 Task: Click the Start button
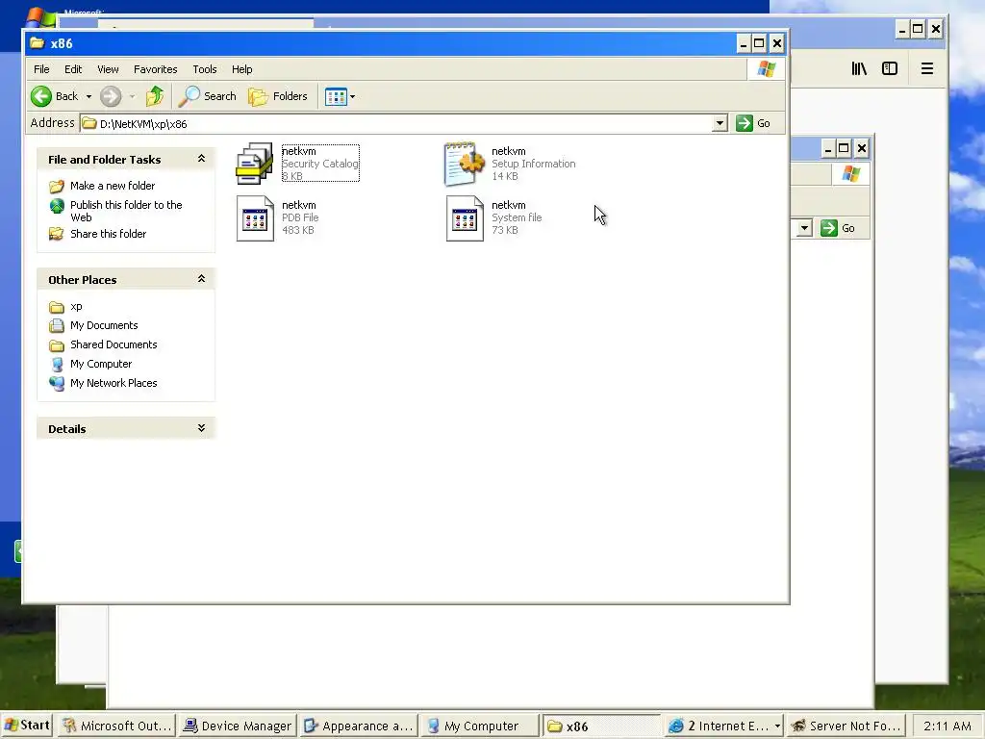point(26,726)
